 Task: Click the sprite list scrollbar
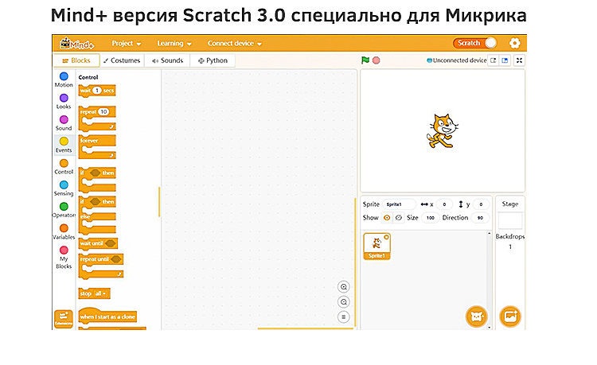[490, 280]
